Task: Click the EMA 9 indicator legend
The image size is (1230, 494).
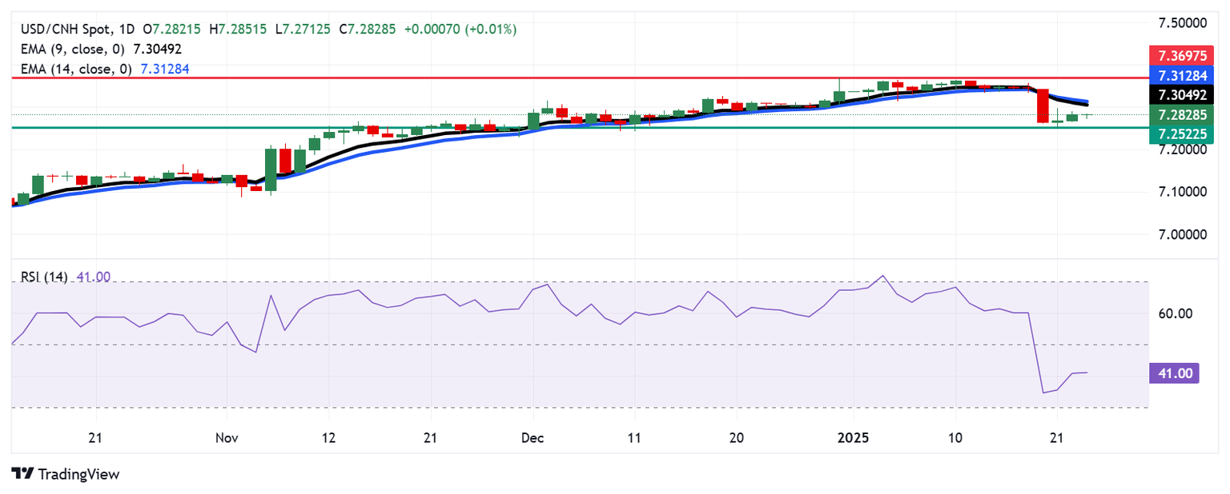Action: (101, 49)
